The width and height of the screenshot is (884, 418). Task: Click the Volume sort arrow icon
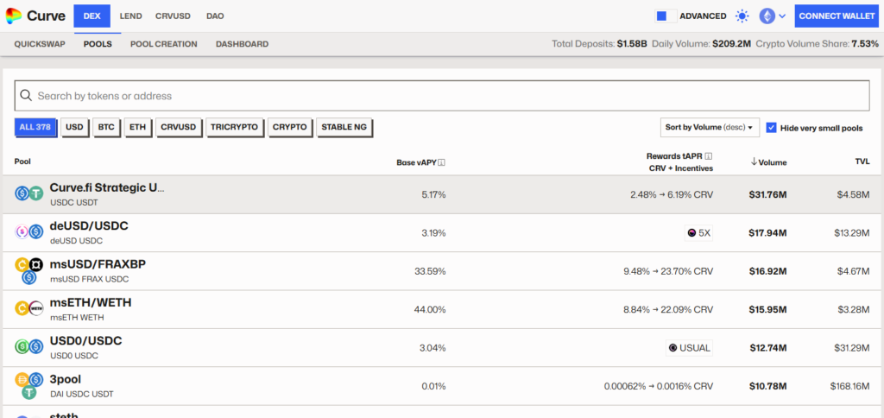coord(754,162)
